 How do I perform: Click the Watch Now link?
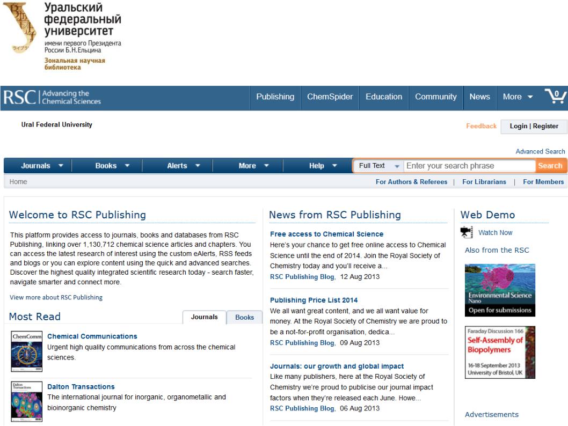495,233
